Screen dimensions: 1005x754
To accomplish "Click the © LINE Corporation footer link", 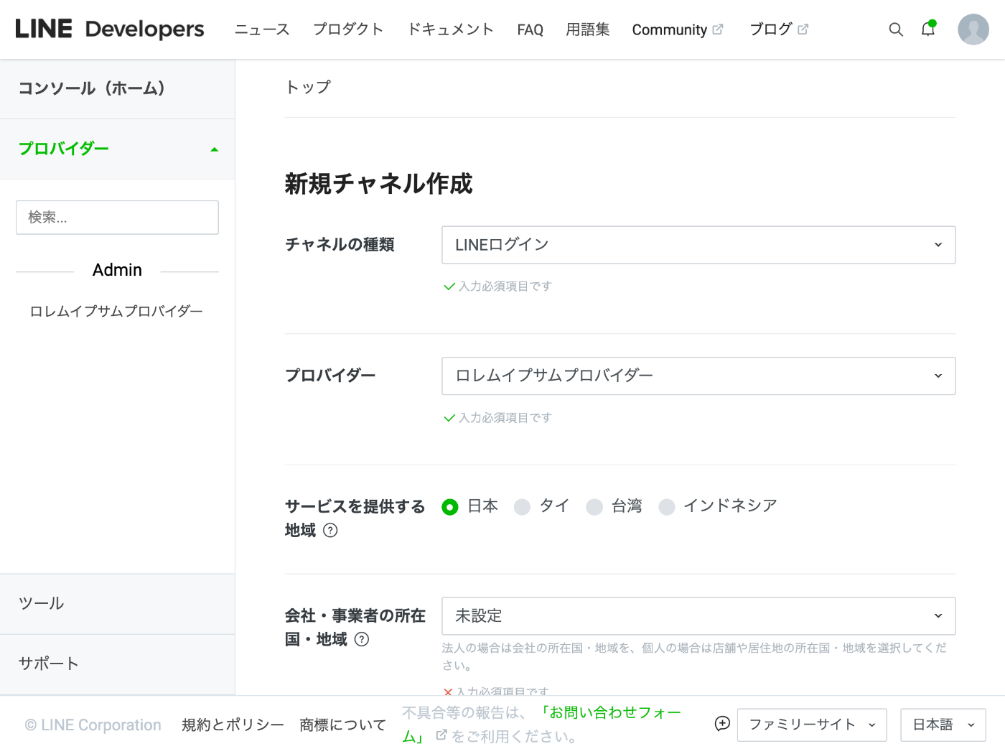I will 93,725.
